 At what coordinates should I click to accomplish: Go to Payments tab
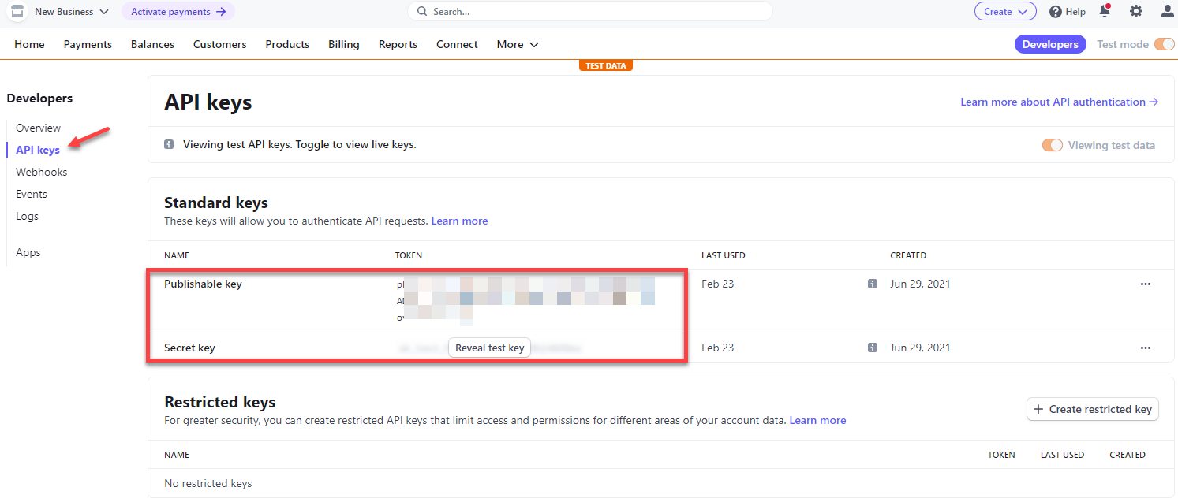coord(88,44)
